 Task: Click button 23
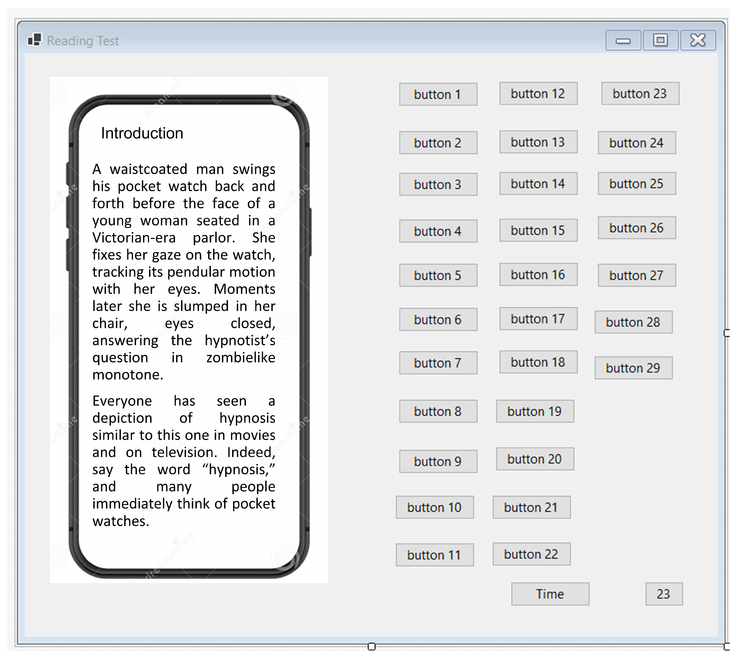pos(640,94)
